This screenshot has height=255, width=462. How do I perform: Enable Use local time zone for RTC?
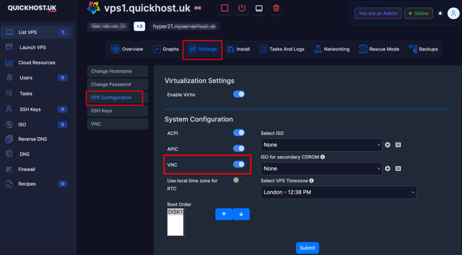[239, 180]
